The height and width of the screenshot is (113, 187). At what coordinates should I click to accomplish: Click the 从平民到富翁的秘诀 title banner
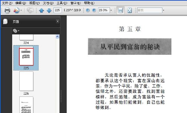tap(130, 47)
